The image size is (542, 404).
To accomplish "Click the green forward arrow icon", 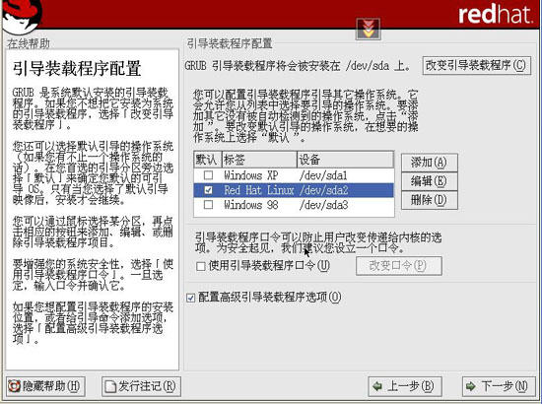I will click(x=470, y=386).
